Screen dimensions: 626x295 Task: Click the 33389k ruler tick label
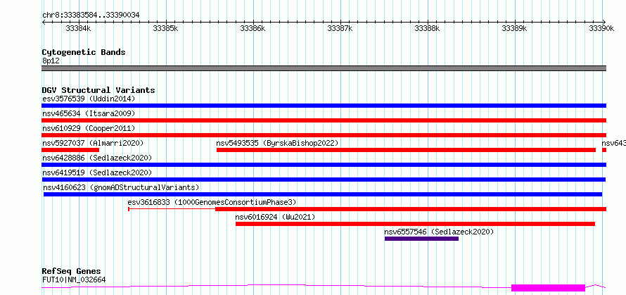point(514,28)
